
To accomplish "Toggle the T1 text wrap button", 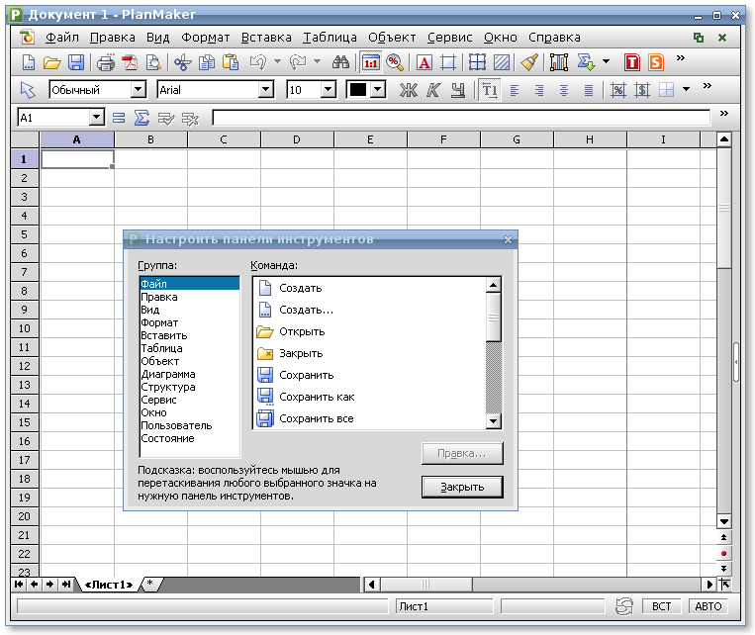I will click(x=490, y=90).
